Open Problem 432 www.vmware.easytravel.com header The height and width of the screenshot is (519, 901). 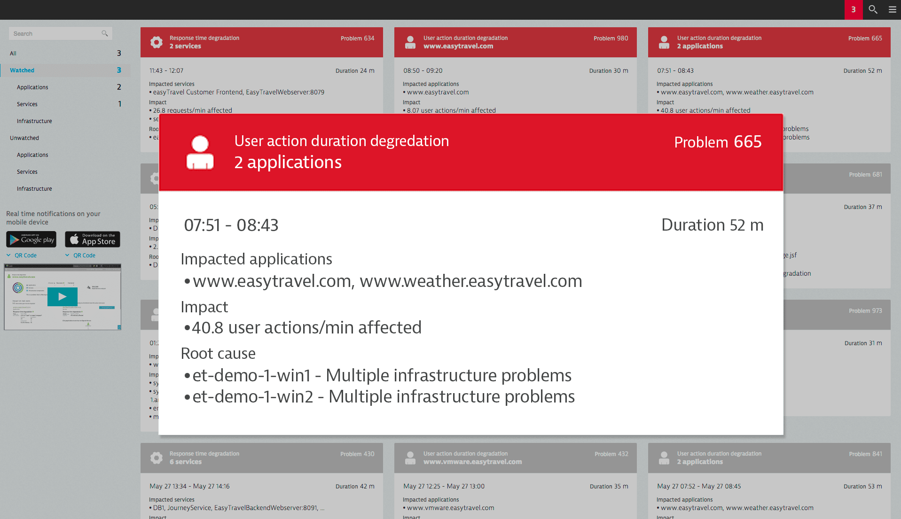(x=515, y=458)
